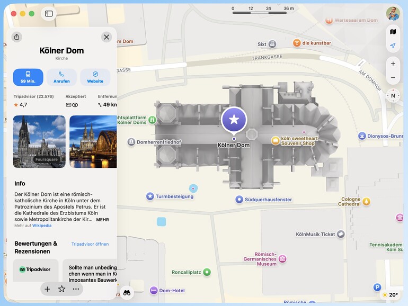Mark Kölner Dom as favorite star

(61, 289)
